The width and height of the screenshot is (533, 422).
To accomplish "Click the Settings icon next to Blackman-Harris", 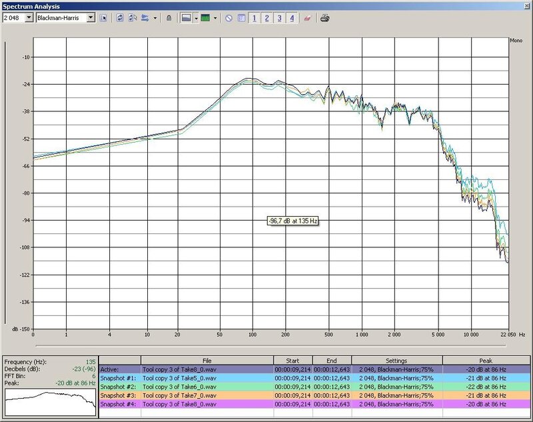I will click(104, 18).
